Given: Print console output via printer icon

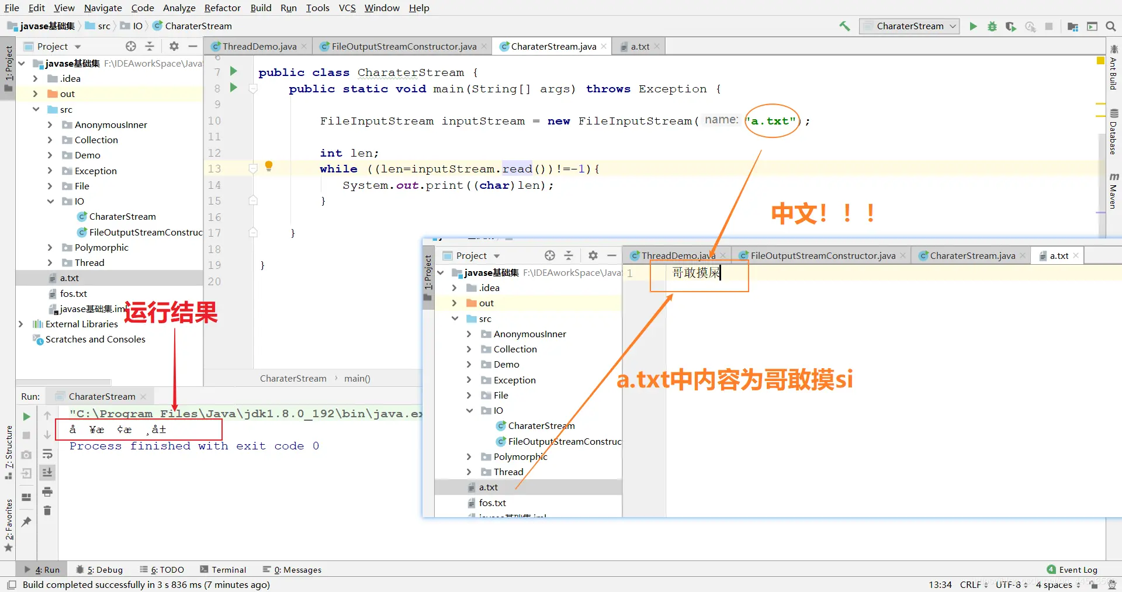Looking at the screenshot, I should 47,491.
